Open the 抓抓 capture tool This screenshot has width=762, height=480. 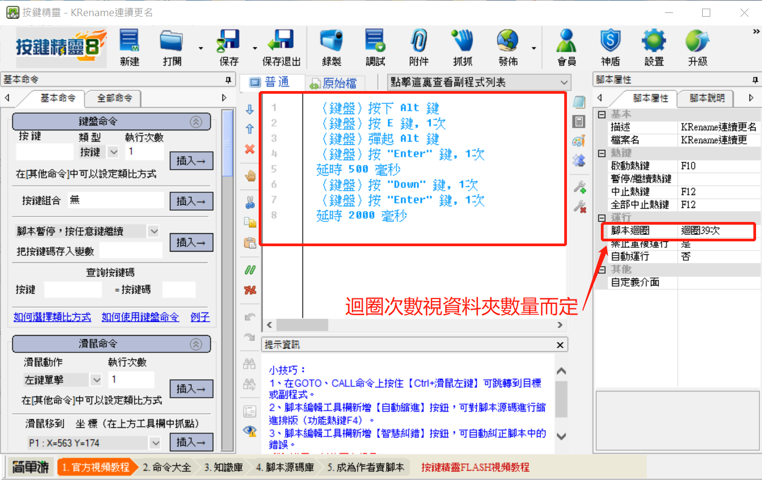(x=462, y=47)
